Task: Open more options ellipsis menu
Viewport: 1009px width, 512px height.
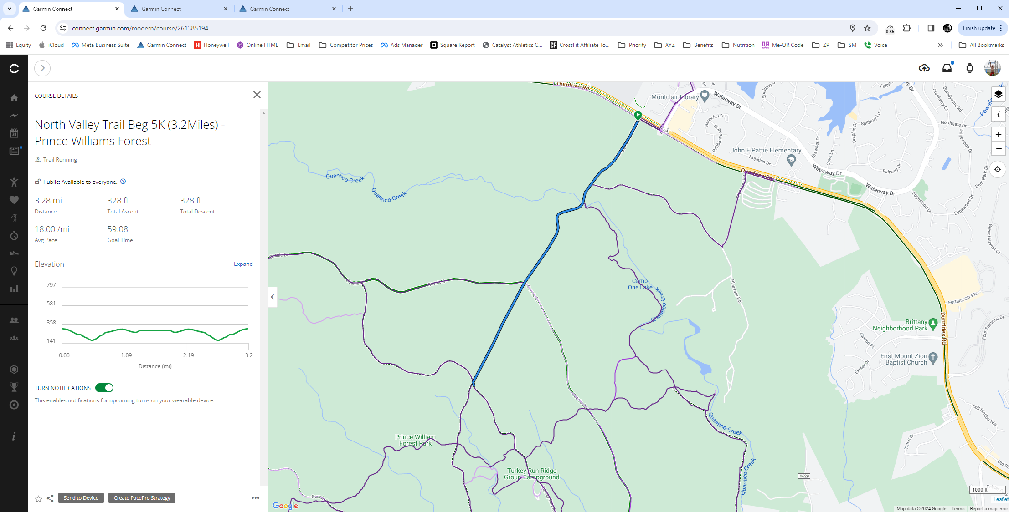Action: (x=256, y=498)
